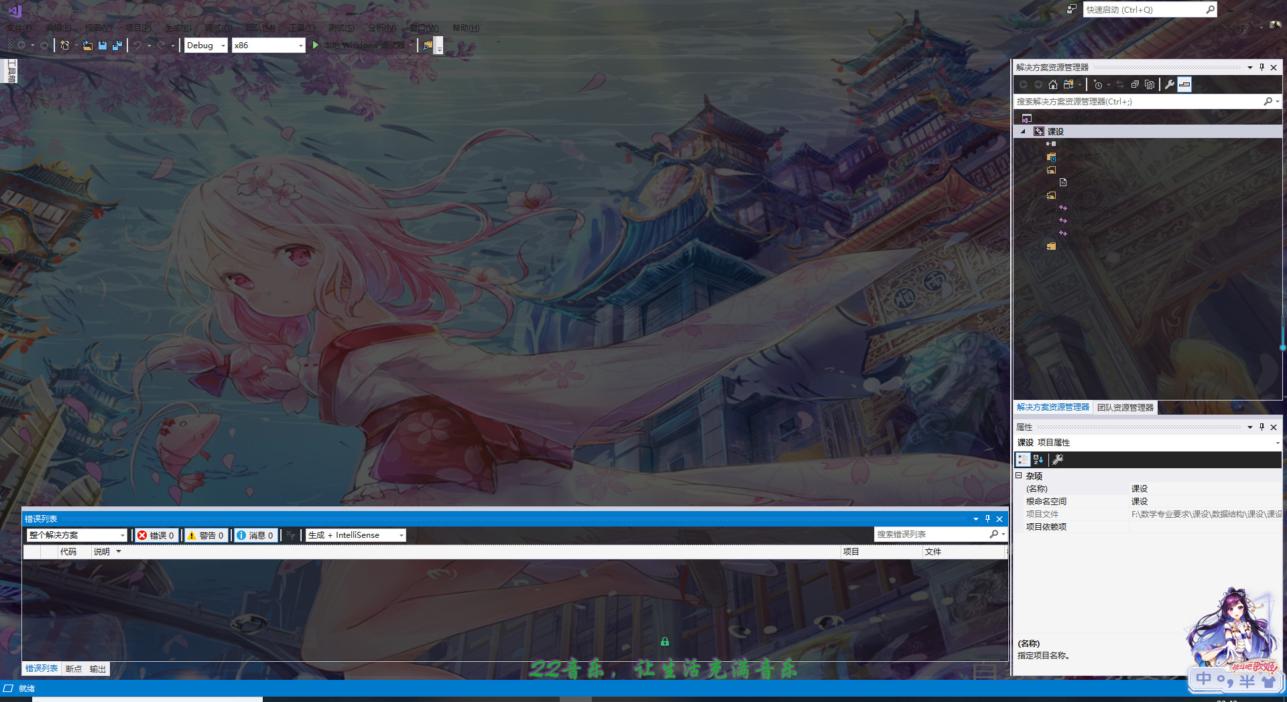1287x702 pixels.
Task: Select the 错误列表 bottom tab
Action: click(x=42, y=669)
